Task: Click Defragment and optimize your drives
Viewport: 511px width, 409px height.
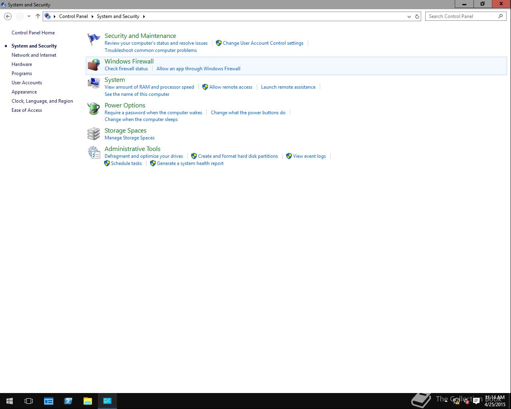Action: (x=144, y=156)
